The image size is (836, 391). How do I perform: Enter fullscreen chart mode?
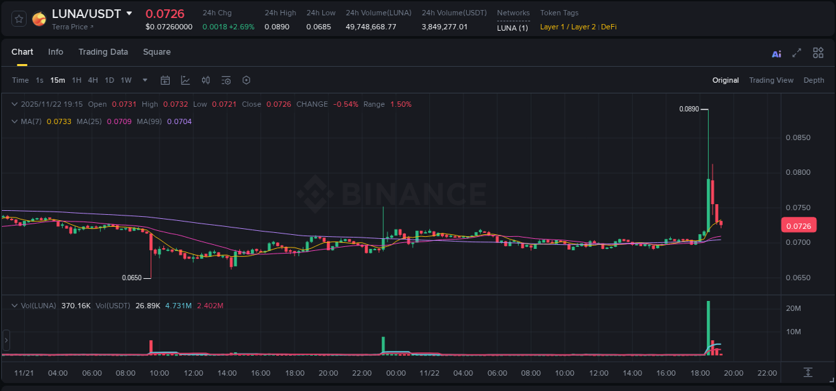[797, 53]
